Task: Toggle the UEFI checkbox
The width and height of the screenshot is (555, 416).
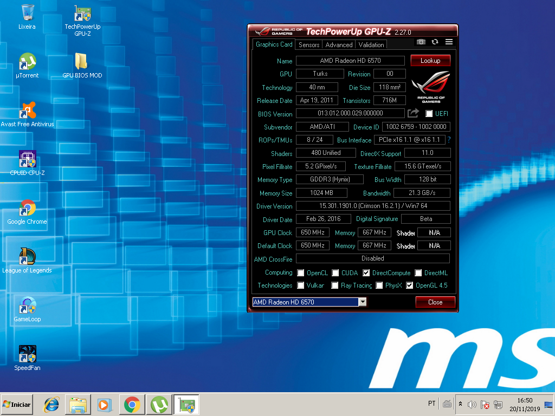Action: click(x=429, y=114)
